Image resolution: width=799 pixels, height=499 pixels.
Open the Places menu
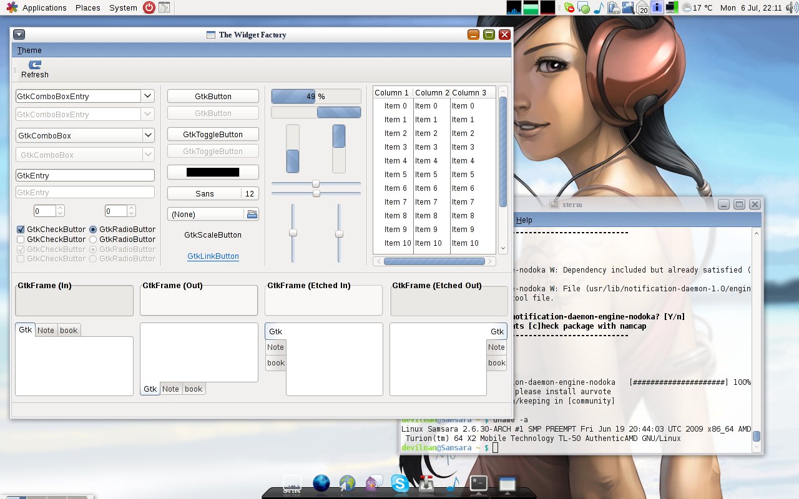point(88,7)
